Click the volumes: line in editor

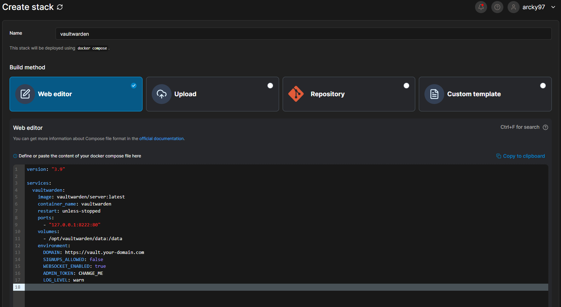pyautogui.click(x=49, y=232)
